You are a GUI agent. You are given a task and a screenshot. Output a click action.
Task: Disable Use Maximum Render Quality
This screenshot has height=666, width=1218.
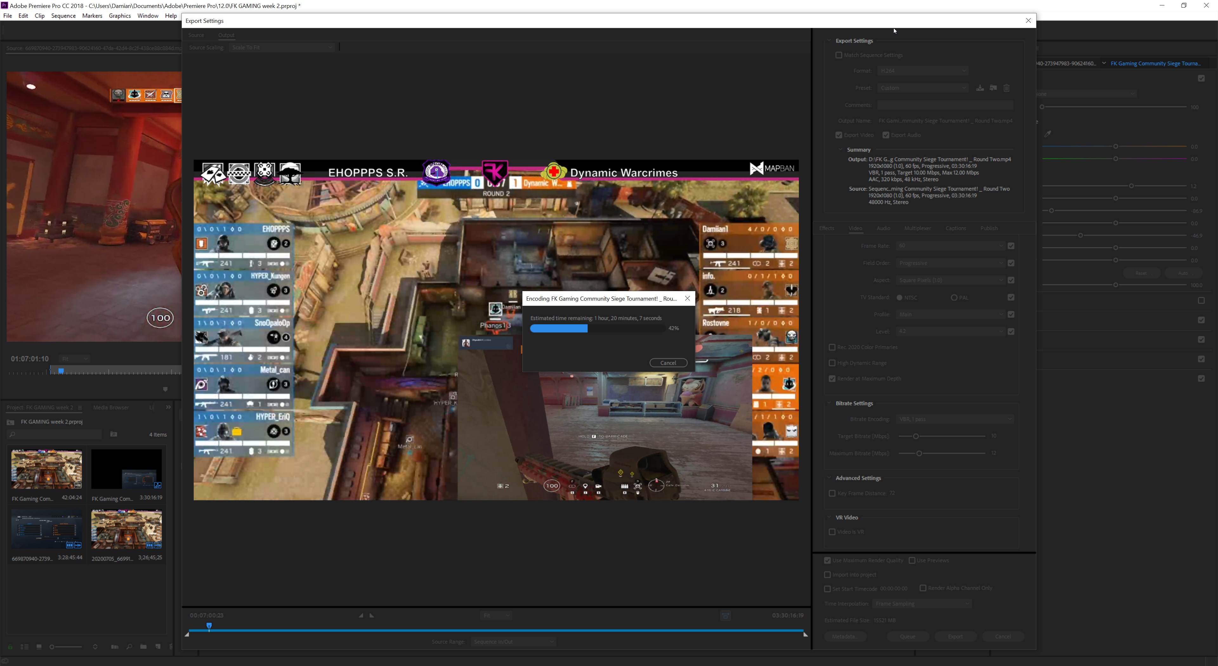coord(827,561)
